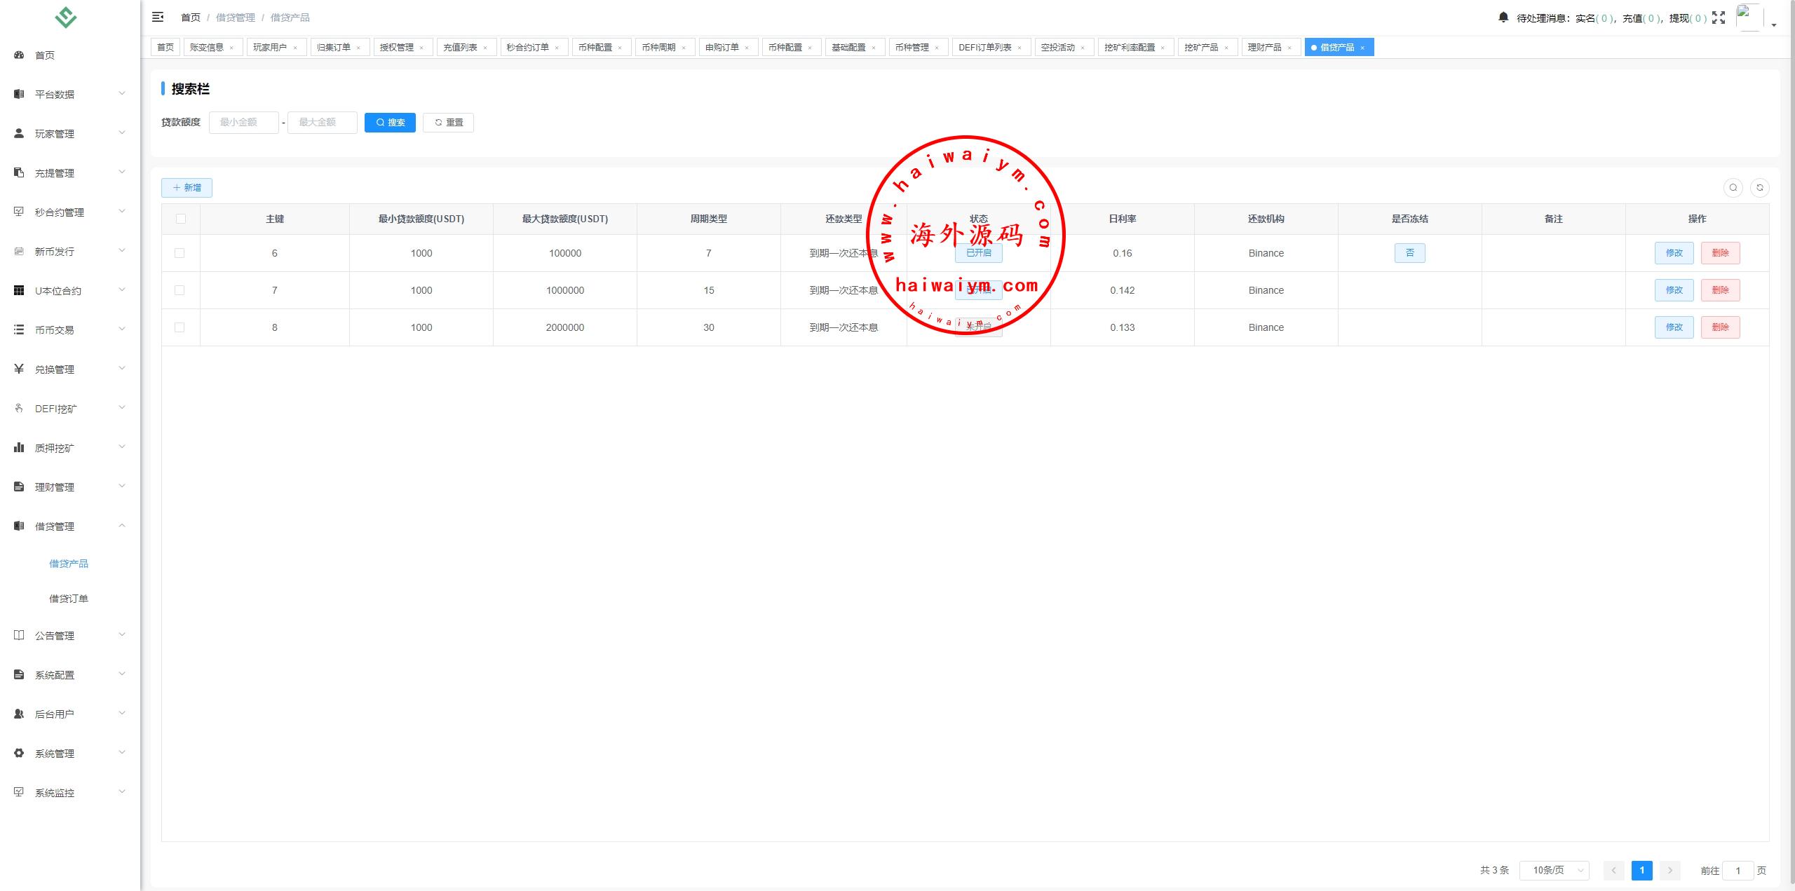The height and width of the screenshot is (891, 1795).
Task: Click the round refresh icon above table
Action: [x=1759, y=187]
